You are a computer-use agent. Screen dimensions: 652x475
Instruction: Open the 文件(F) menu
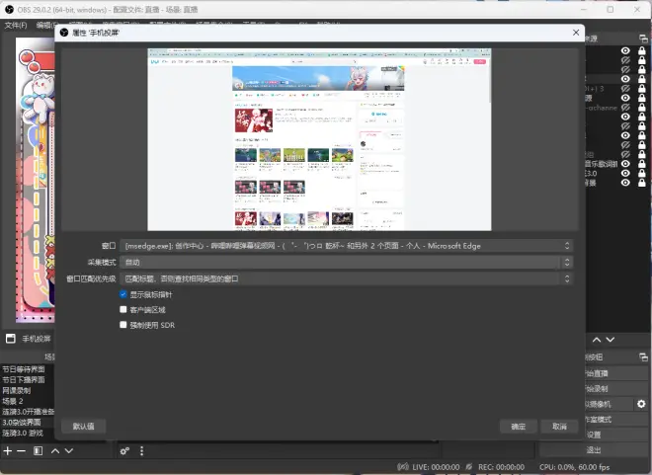pyautogui.click(x=16, y=25)
